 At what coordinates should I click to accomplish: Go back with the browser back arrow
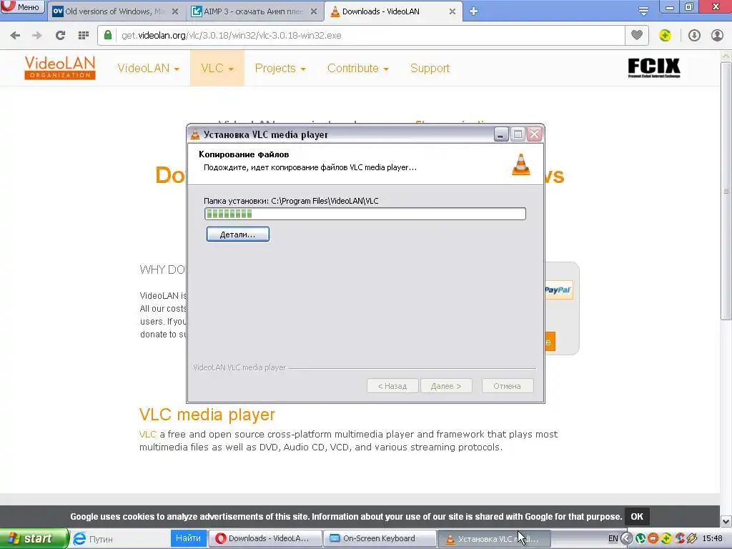[x=15, y=36]
